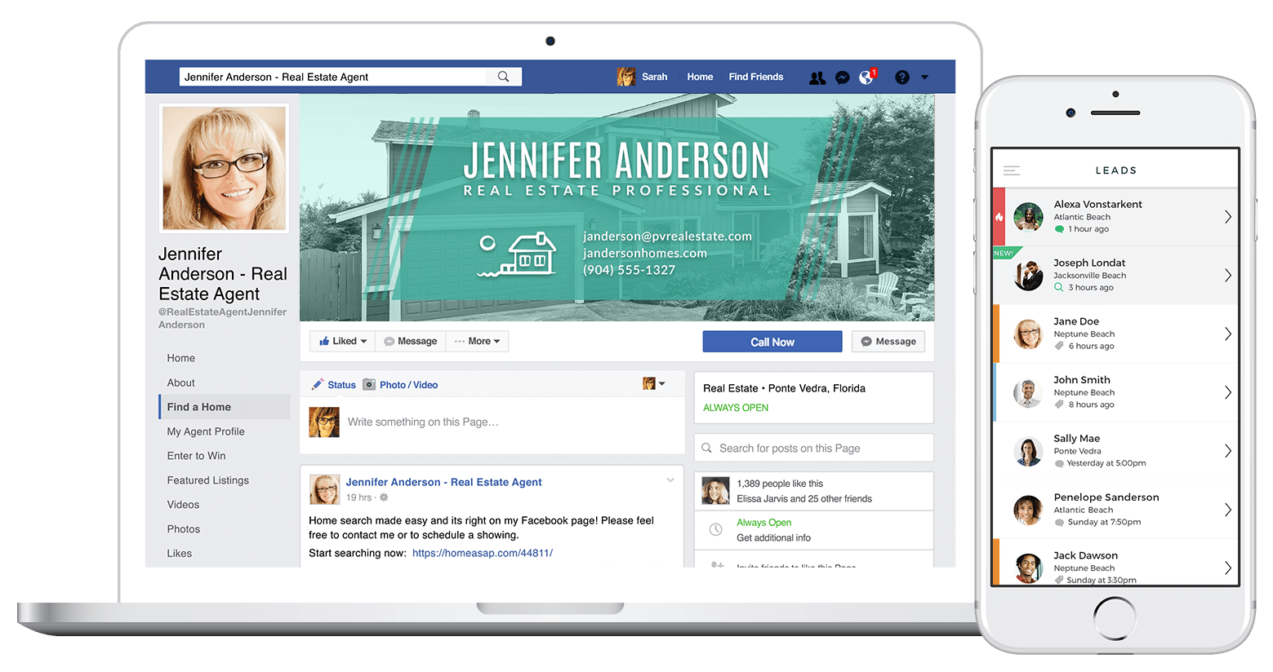The height and width of the screenshot is (672, 1273).
Task: Open the hamburger menu in phone Leads app
Action: (1011, 170)
